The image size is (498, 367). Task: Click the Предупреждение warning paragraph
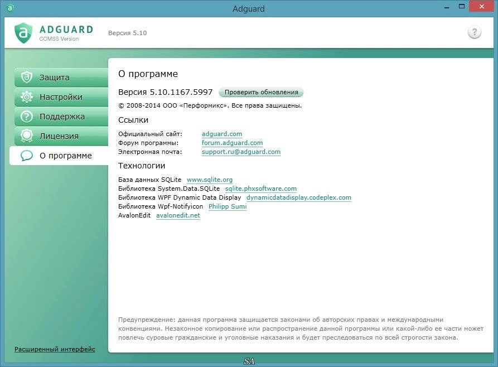[301, 329]
